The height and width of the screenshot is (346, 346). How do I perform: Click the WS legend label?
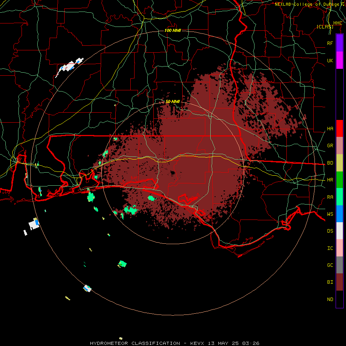[330, 214]
